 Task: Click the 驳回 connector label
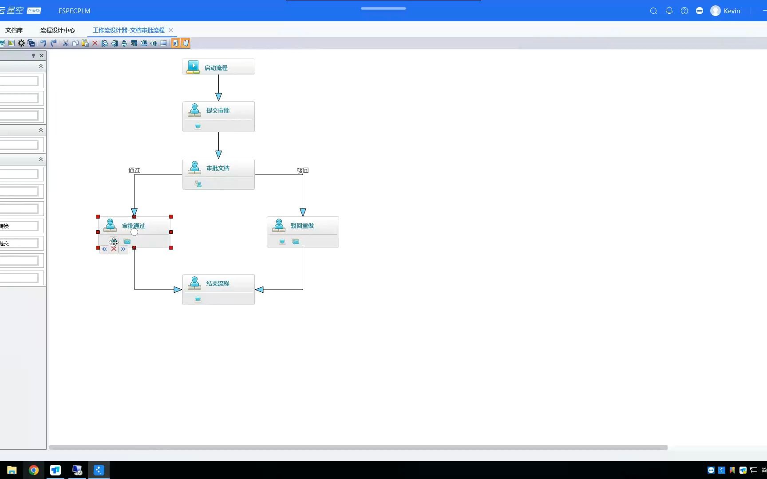click(x=303, y=170)
